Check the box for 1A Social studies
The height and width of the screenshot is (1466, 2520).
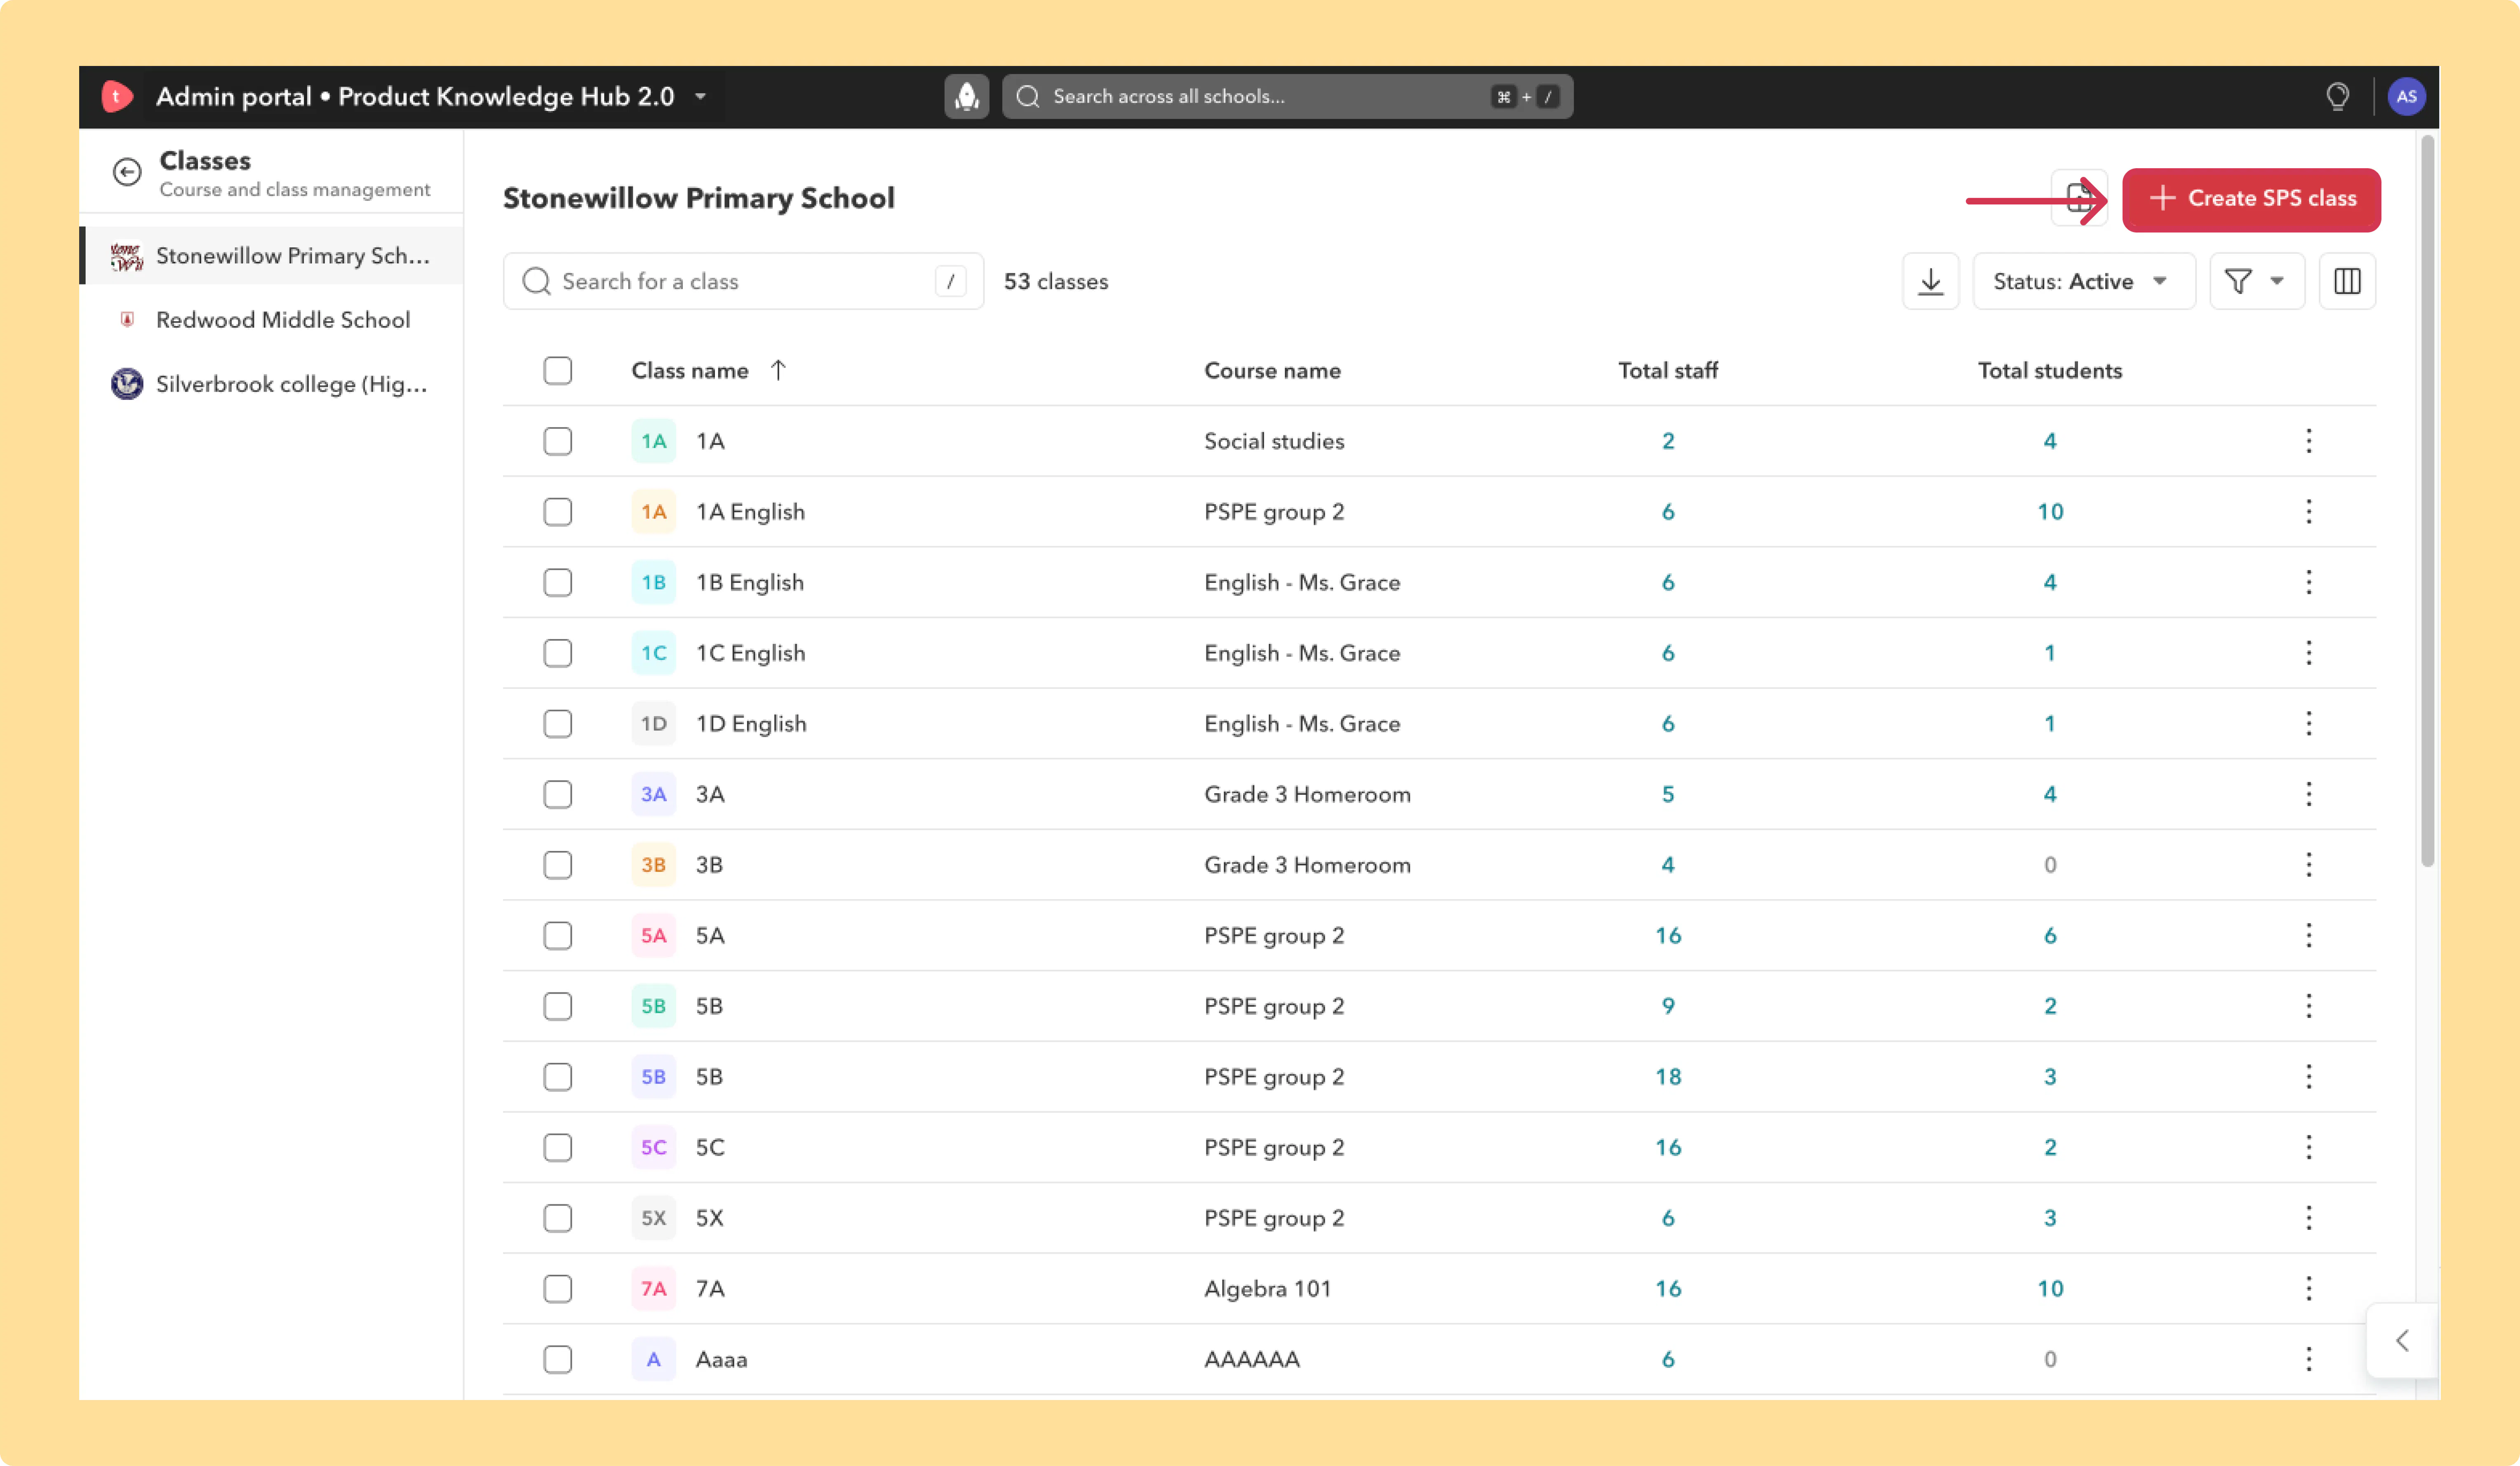click(x=558, y=441)
